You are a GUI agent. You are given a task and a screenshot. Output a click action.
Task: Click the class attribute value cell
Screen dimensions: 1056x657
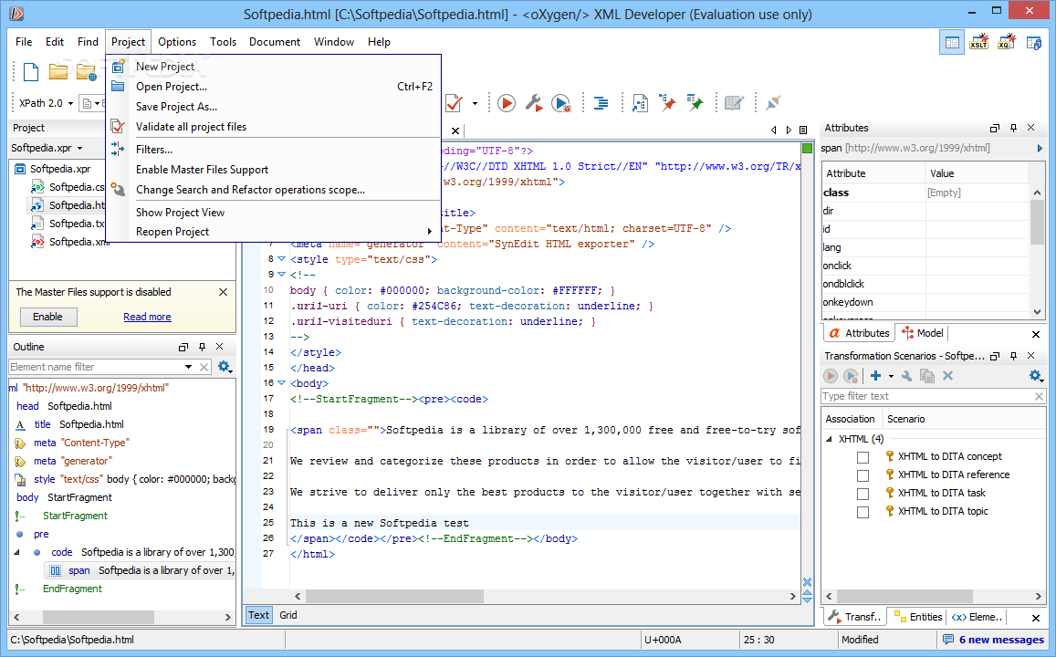point(978,193)
